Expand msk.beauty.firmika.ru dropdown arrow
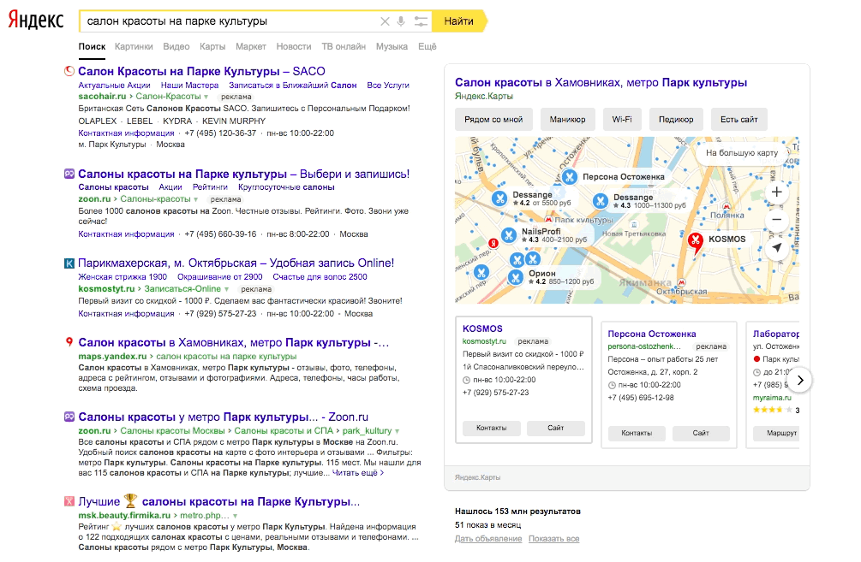The height and width of the screenshot is (562, 861). pyautogui.click(x=235, y=516)
